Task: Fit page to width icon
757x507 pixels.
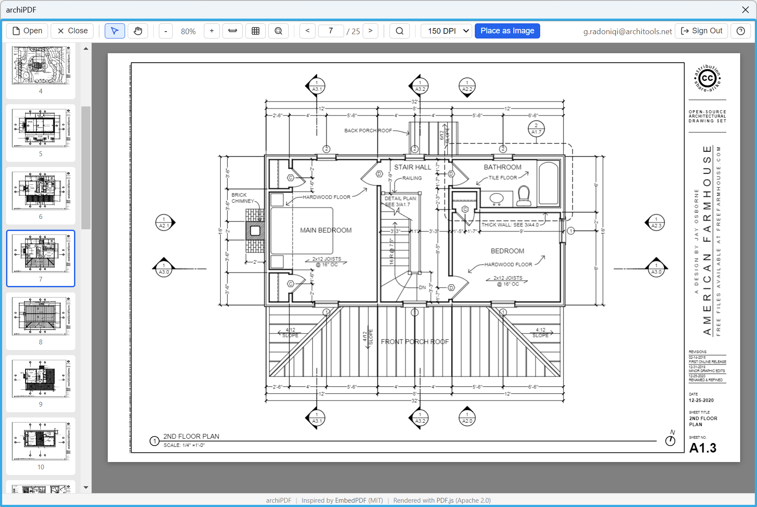Action: 232,31
